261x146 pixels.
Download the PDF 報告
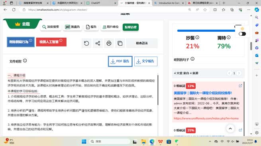(120, 61)
